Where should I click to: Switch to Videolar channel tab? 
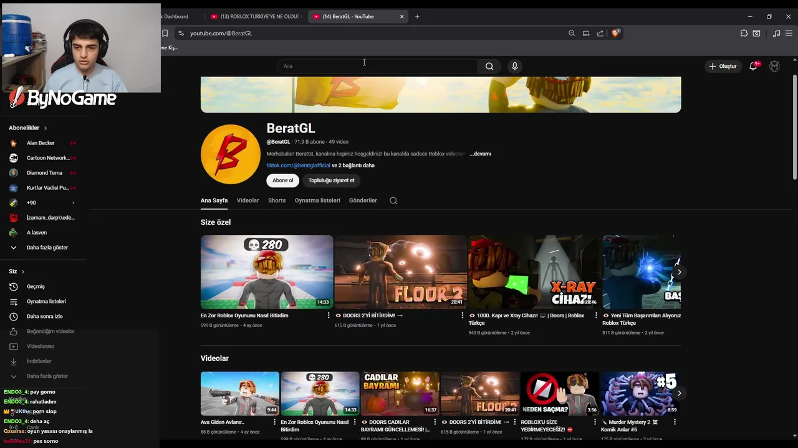[248, 200]
